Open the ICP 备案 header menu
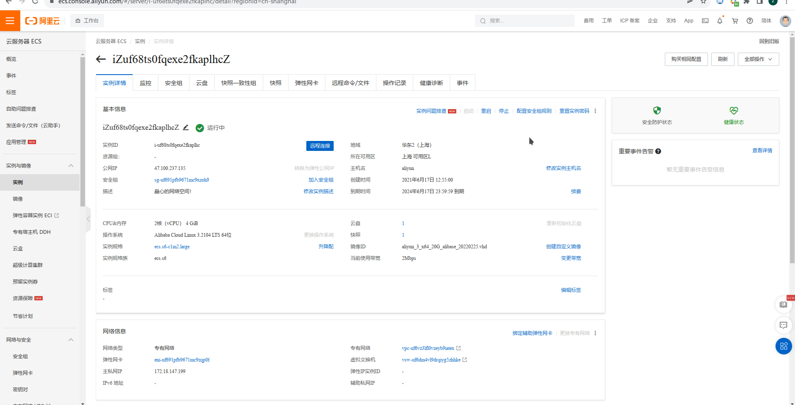 pyautogui.click(x=630, y=21)
